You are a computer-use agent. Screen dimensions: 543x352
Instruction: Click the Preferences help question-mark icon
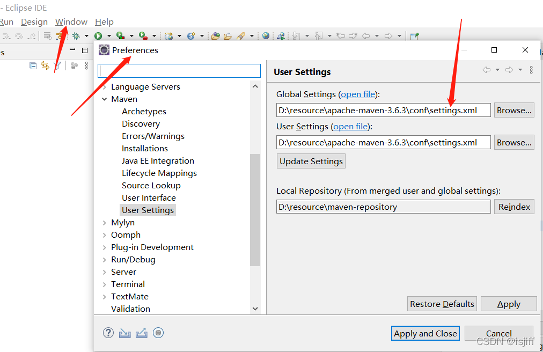pos(108,333)
